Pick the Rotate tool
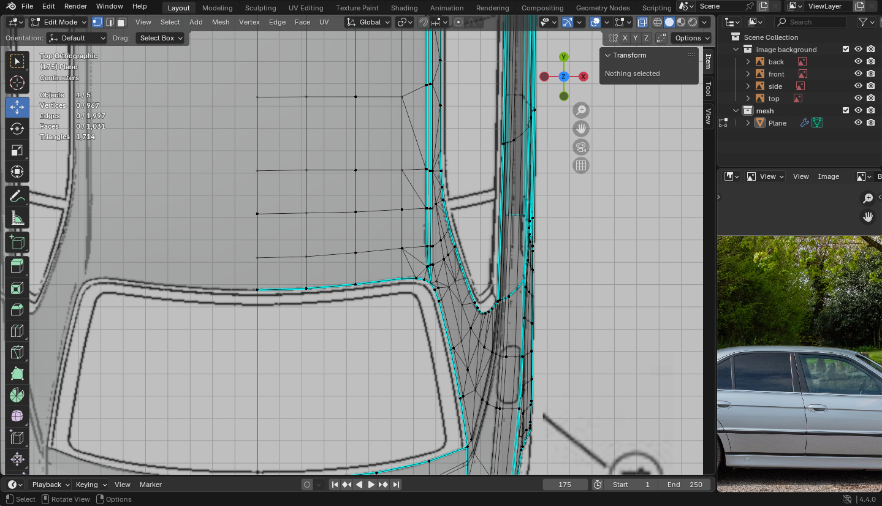 [x=17, y=129]
